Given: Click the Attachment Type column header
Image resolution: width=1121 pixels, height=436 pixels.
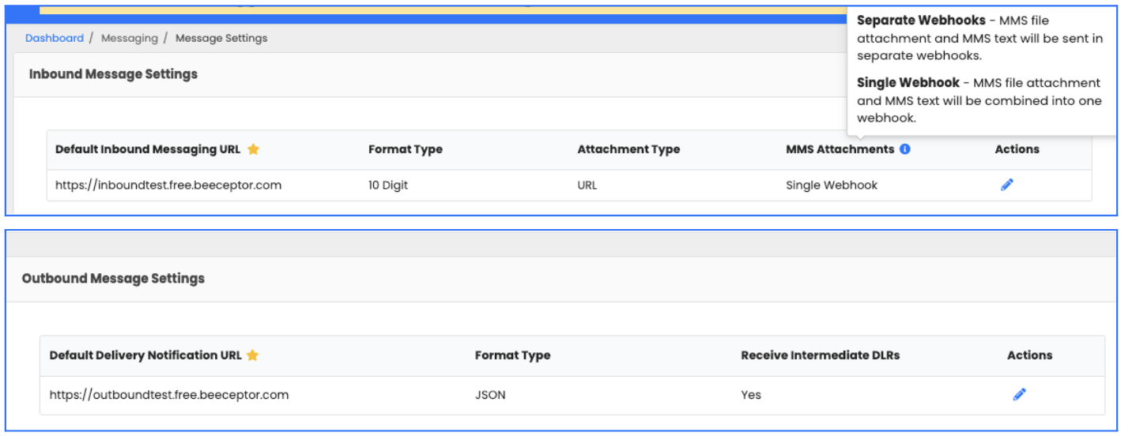Looking at the screenshot, I should 628,149.
